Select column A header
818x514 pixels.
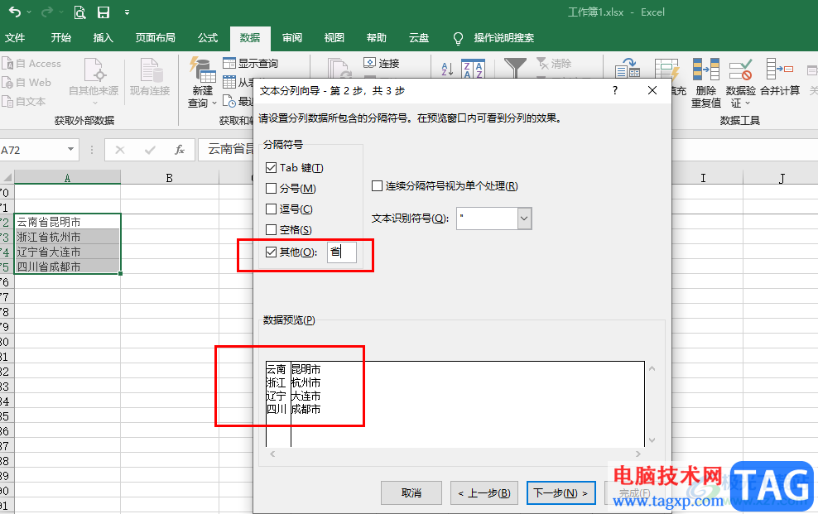point(67,178)
